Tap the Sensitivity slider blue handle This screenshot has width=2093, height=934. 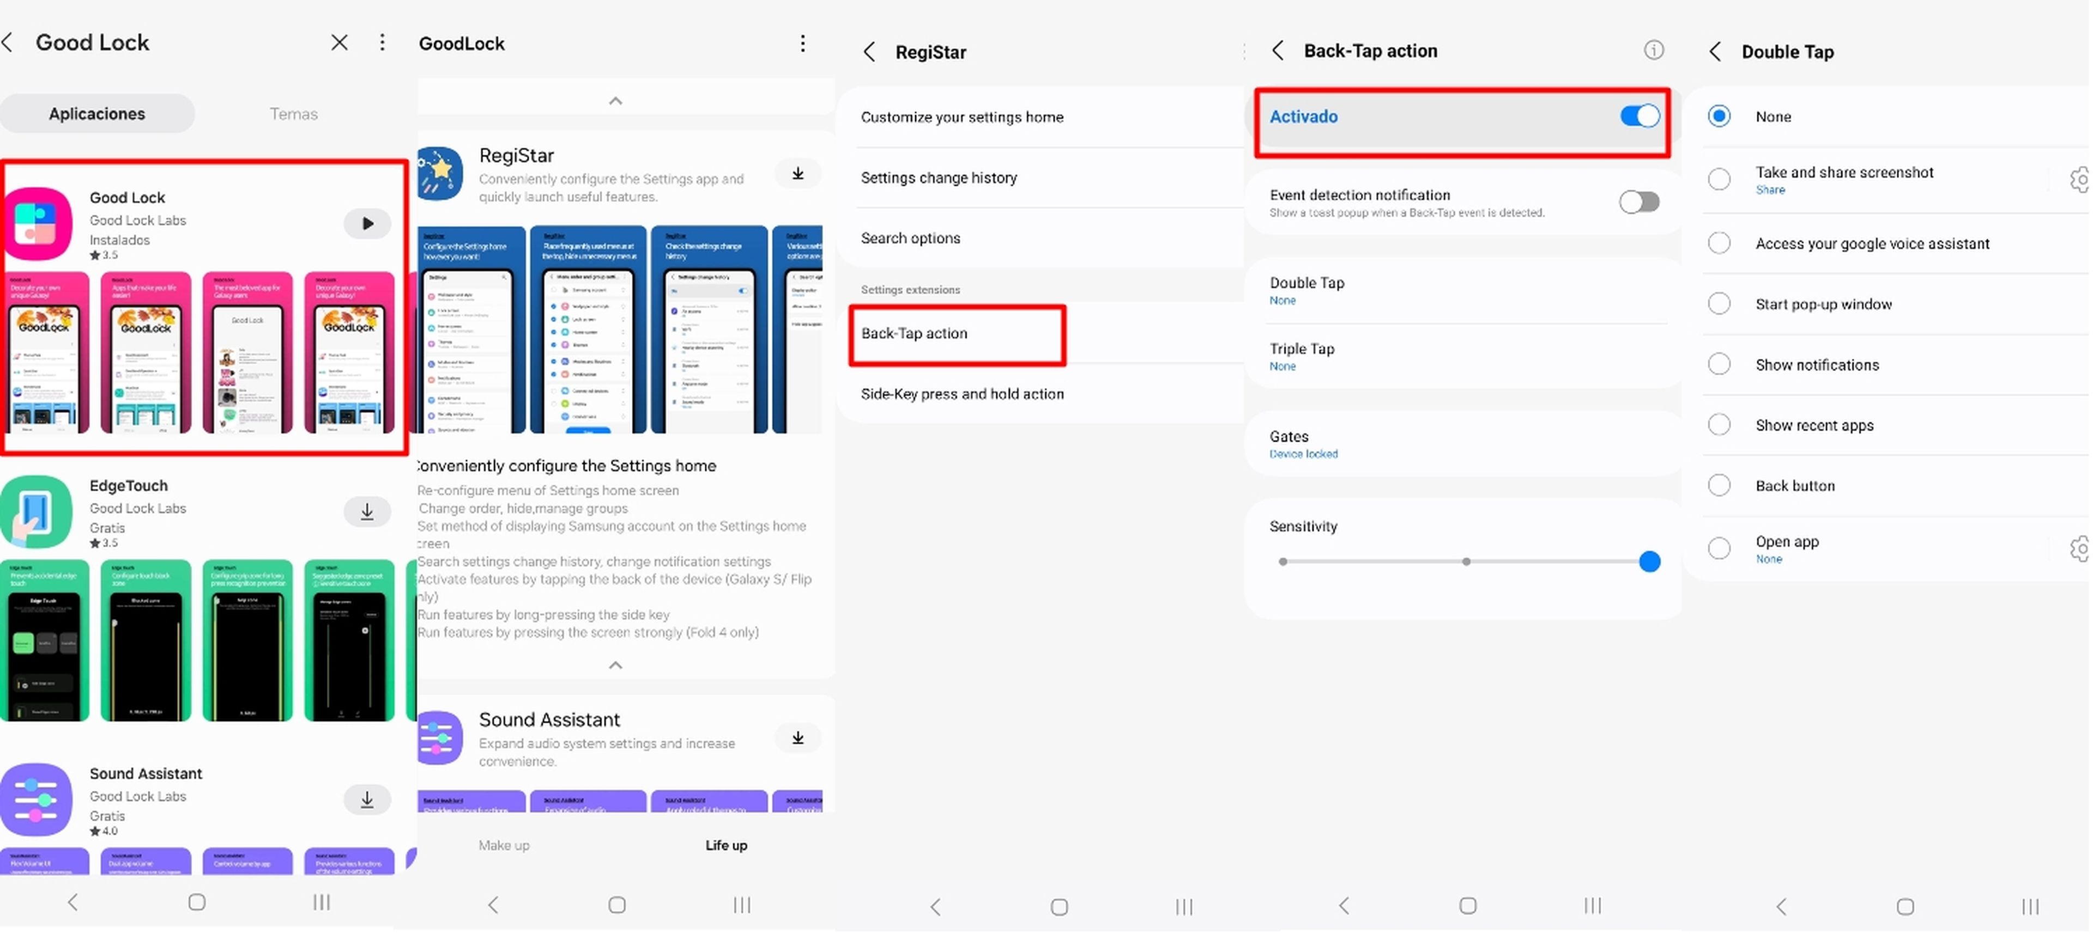[1649, 561]
